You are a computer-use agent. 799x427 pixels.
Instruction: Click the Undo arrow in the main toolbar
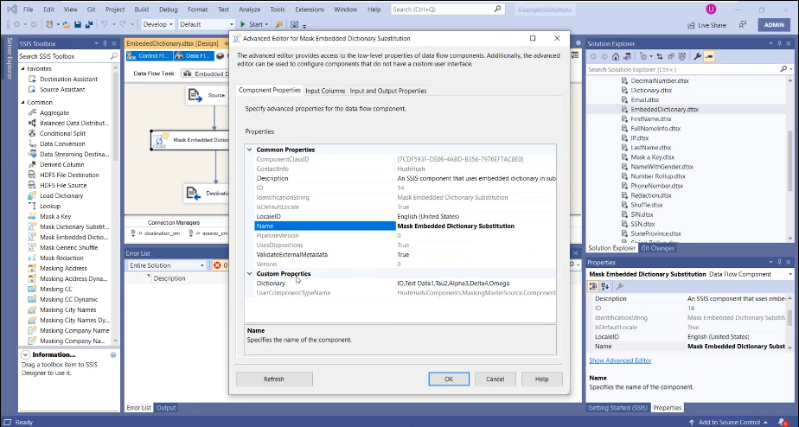pos(105,24)
